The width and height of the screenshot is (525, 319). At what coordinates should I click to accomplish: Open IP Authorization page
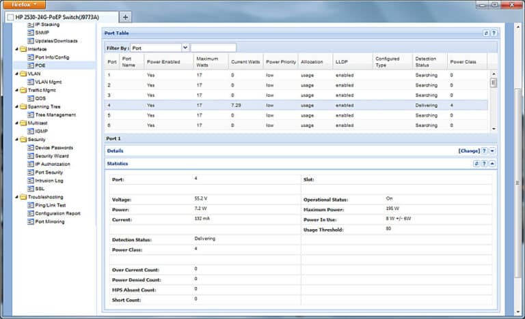point(53,164)
